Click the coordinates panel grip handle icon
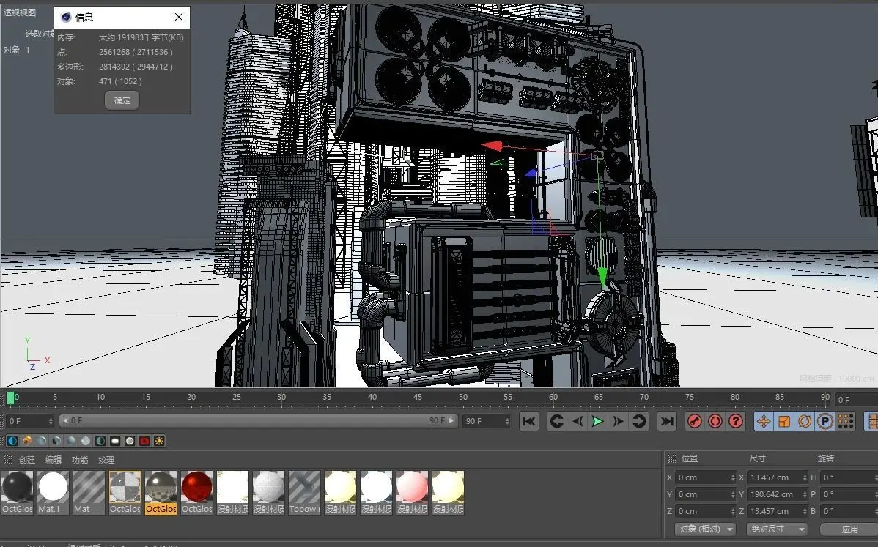 673,458
